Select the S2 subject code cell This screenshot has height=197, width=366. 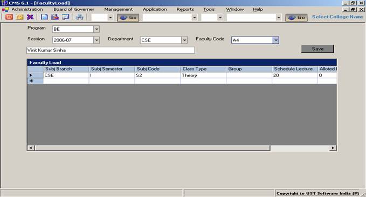tap(157, 75)
